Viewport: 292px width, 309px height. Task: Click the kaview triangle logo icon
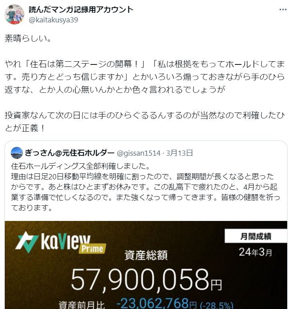pyautogui.click(x=26, y=242)
